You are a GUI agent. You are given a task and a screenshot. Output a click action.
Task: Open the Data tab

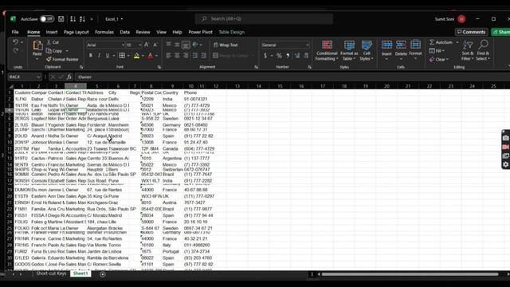pos(124,32)
